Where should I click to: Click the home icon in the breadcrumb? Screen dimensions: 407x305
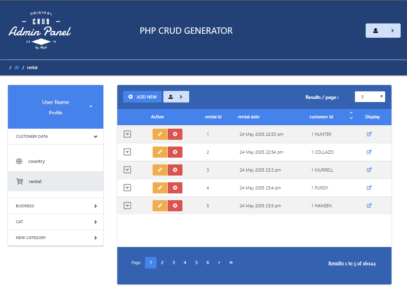[x=16, y=67]
